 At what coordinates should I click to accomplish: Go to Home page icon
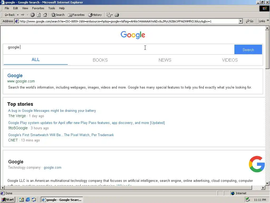pyautogui.click(x=45, y=15)
